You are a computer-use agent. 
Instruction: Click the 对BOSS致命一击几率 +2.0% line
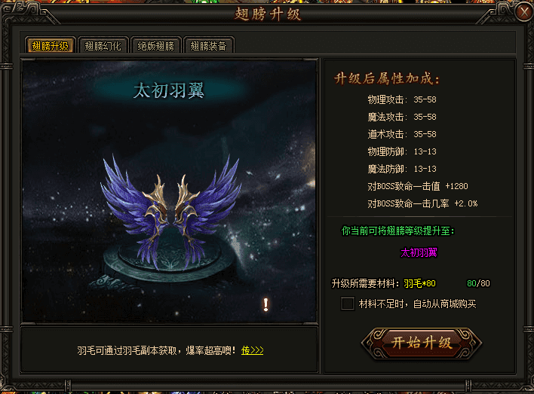(422, 203)
